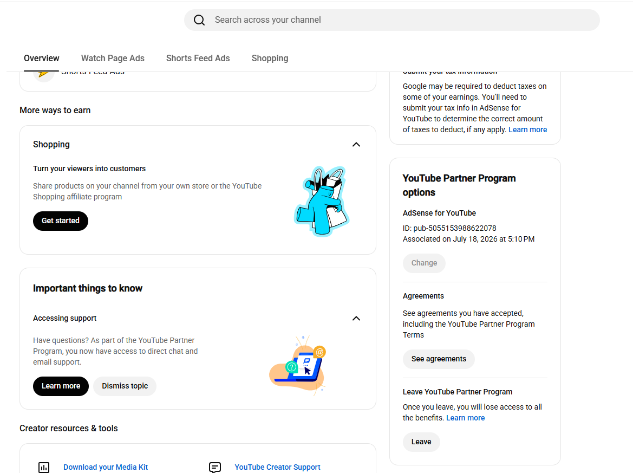Image resolution: width=633 pixels, height=473 pixels.
Task: Open Learn more link about leaving program
Action: click(x=466, y=418)
